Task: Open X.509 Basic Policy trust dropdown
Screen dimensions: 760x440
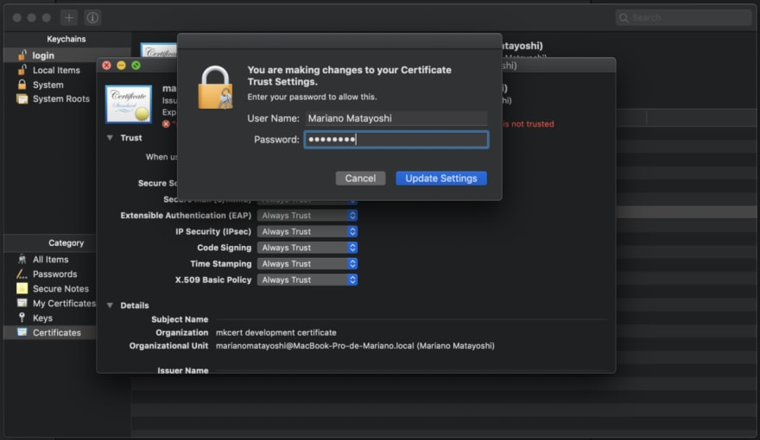Action: (x=307, y=280)
